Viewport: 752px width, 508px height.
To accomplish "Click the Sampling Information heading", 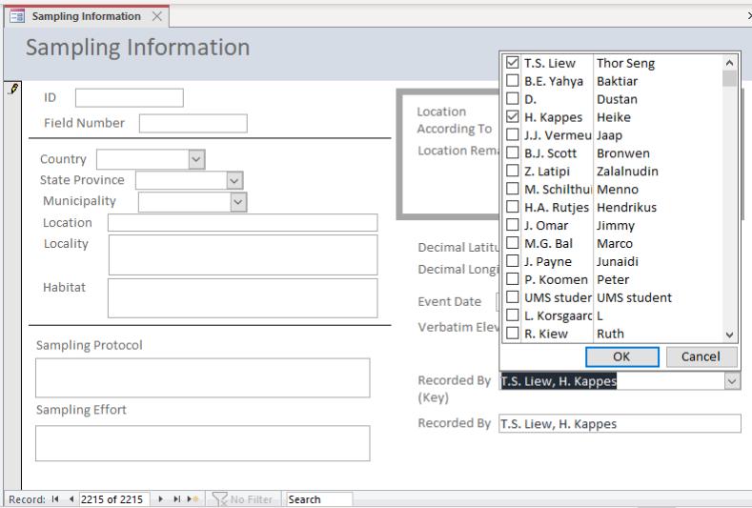I will [137, 48].
